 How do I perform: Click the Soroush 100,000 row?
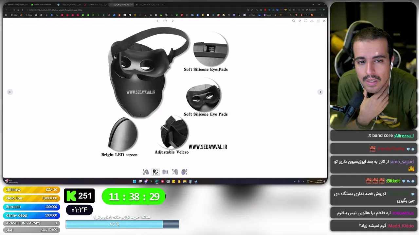click(x=32, y=207)
